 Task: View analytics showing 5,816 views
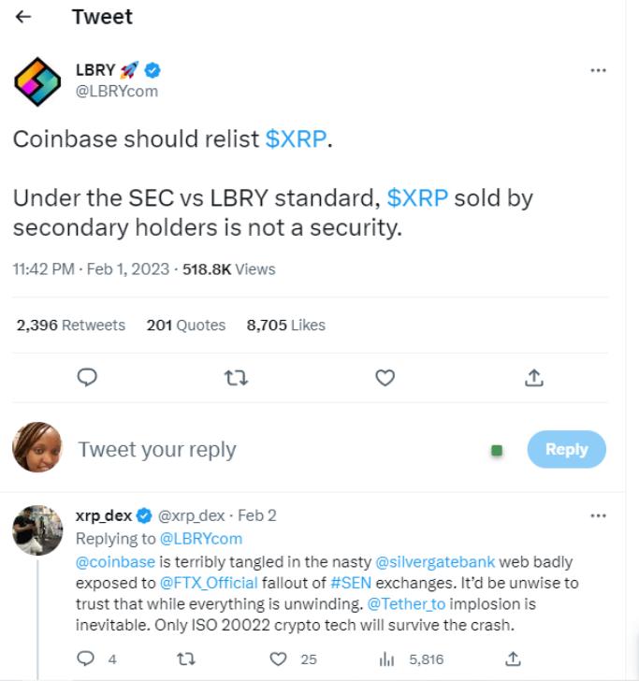pyautogui.click(x=387, y=659)
